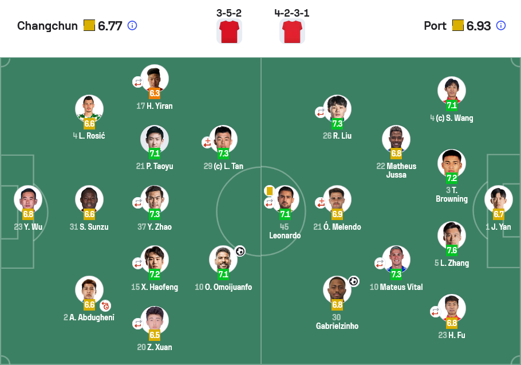Click S. Sunzu's 6.6 rating badge
521x365 pixels.
[89, 214]
